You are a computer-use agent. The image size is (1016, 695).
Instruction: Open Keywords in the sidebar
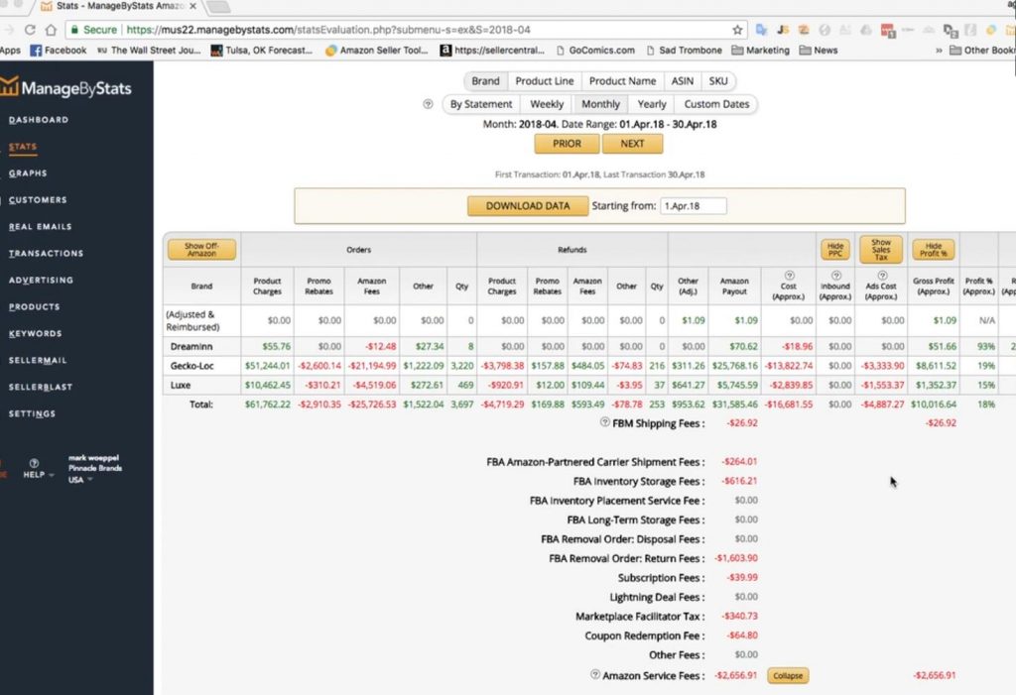36,333
